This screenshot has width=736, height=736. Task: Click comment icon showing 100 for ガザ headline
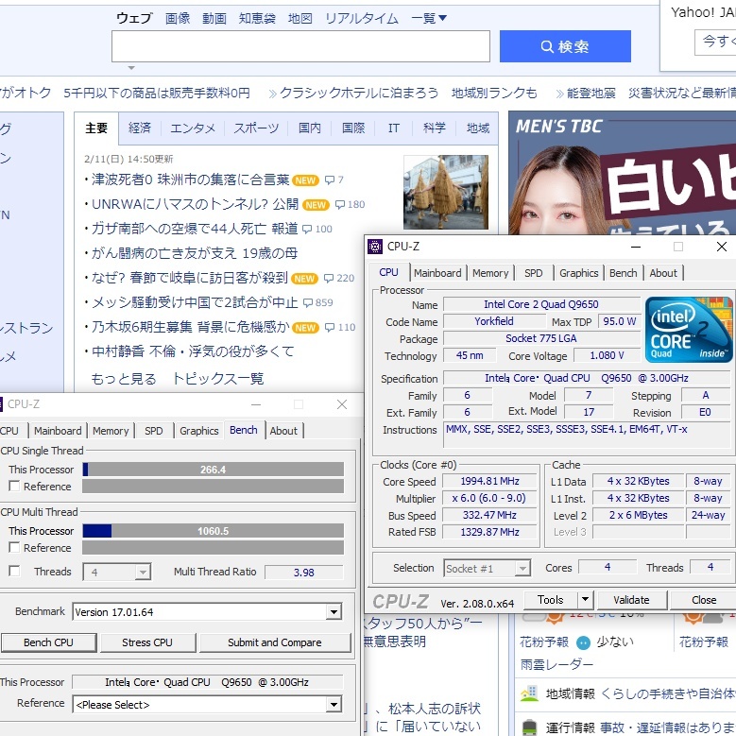[307, 229]
